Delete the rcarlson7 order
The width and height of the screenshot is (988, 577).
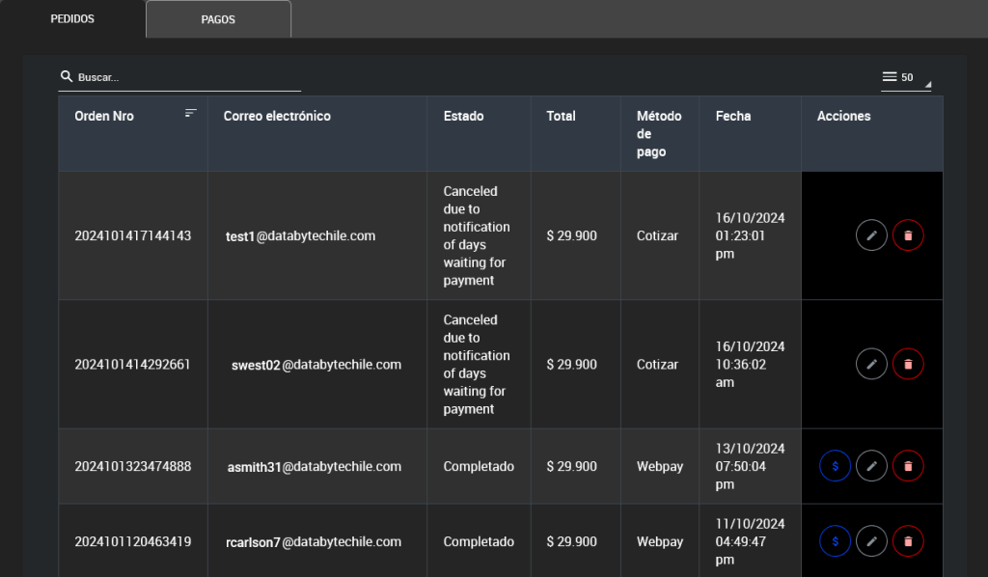[x=908, y=541]
